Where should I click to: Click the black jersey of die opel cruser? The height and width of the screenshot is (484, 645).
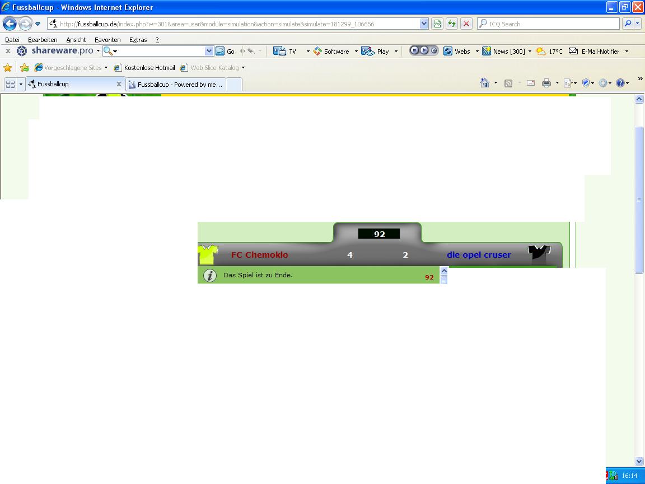[x=539, y=253]
